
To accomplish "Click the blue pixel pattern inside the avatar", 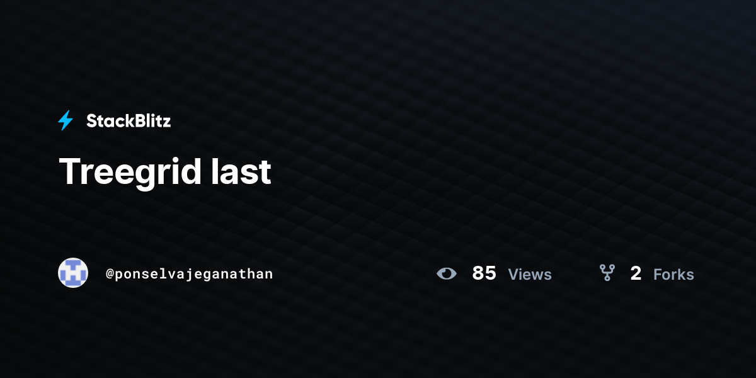I will [x=73, y=273].
